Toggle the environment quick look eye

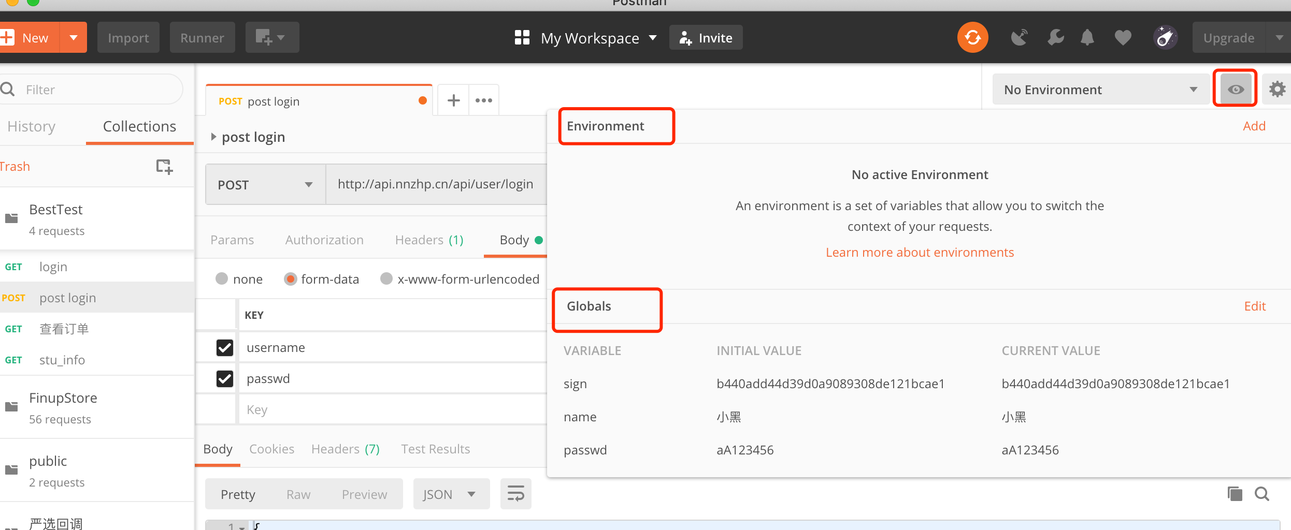(1236, 89)
